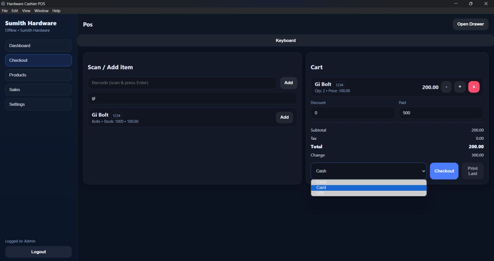
Task: Click 'Logged in: Admin' text
Action: point(20,241)
